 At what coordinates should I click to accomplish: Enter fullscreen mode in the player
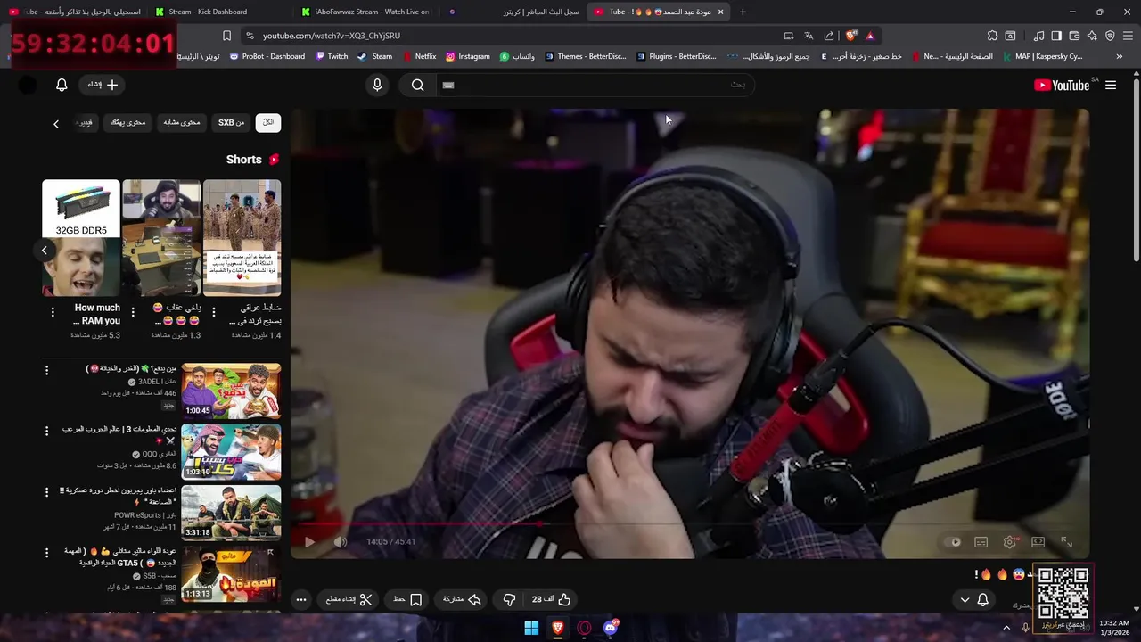pos(1066,541)
